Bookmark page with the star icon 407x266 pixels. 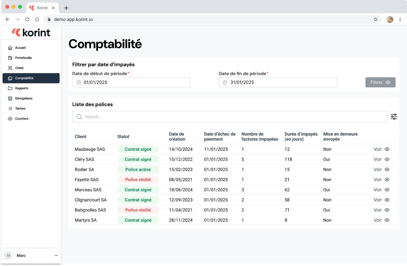[x=376, y=19]
